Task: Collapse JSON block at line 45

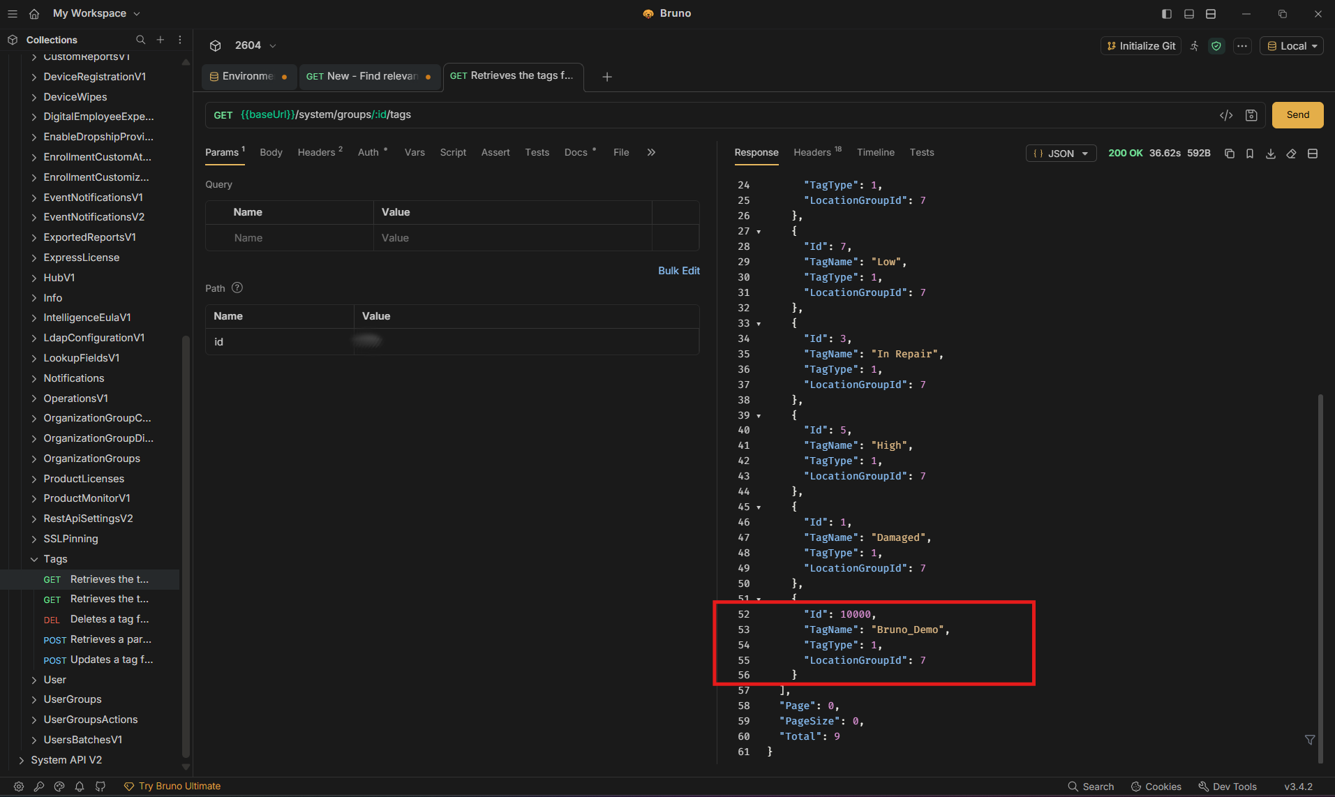Action: click(759, 507)
